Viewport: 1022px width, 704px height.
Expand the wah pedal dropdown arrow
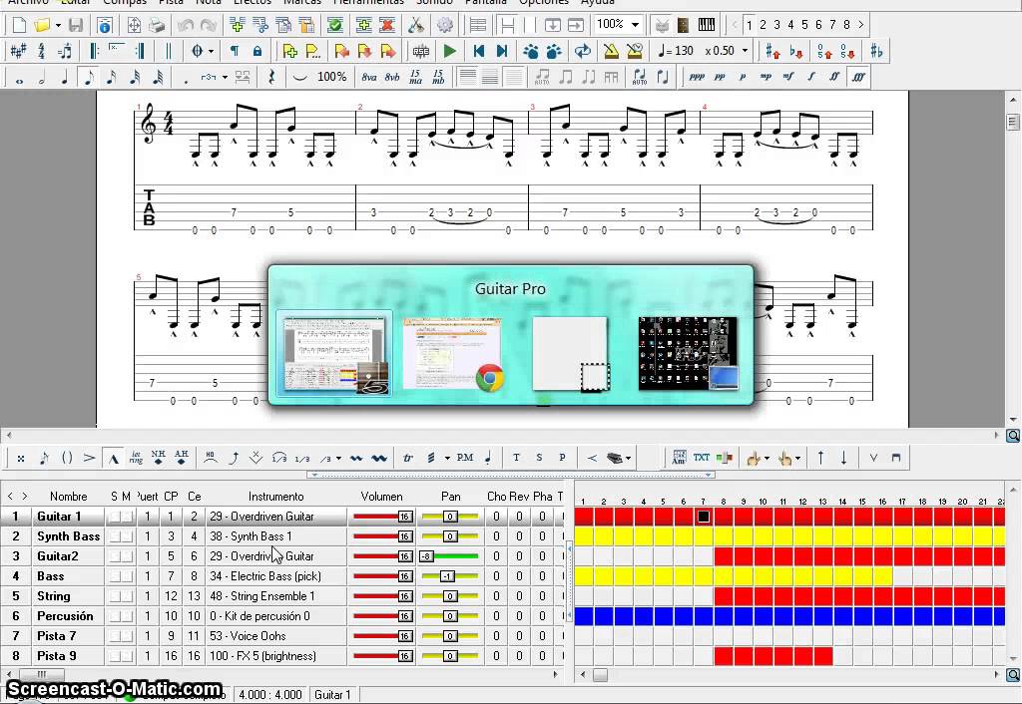628,458
